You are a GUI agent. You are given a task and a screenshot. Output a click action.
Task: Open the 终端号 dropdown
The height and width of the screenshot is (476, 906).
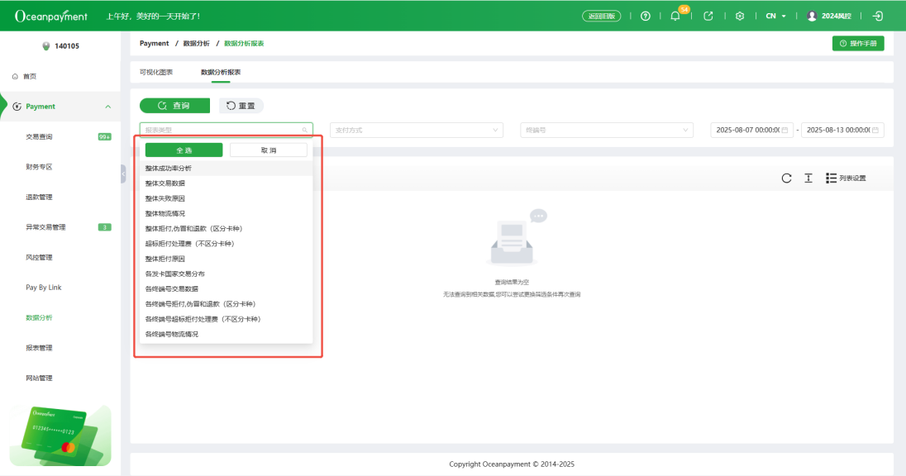point(607,130)
